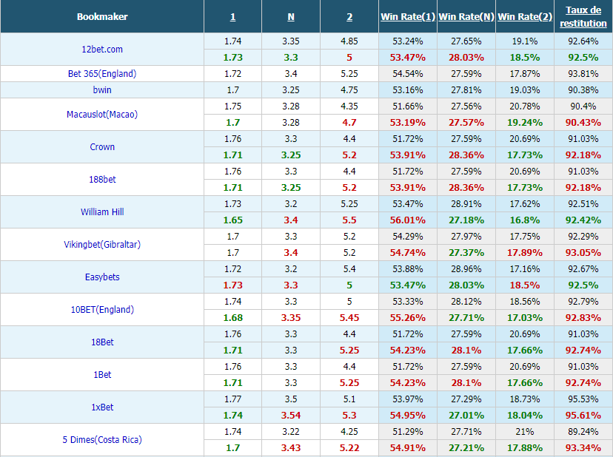
Task: Select the 54.74% win rate cell
Action: 408,252
